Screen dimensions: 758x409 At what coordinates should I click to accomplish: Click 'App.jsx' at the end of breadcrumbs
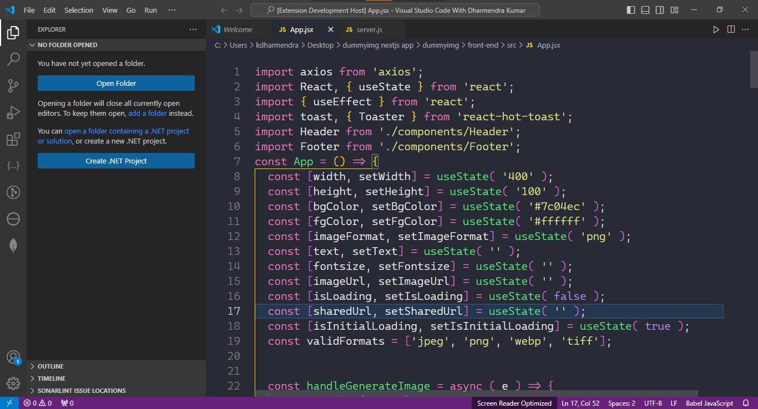[x=549, y=45]
